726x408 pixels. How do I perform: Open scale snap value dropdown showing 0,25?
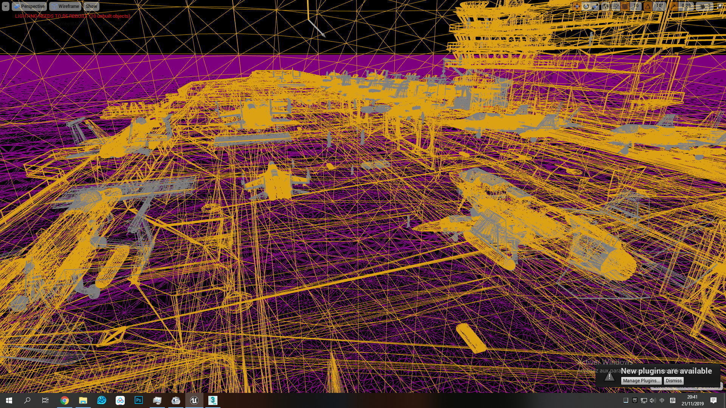pos(686,6)
